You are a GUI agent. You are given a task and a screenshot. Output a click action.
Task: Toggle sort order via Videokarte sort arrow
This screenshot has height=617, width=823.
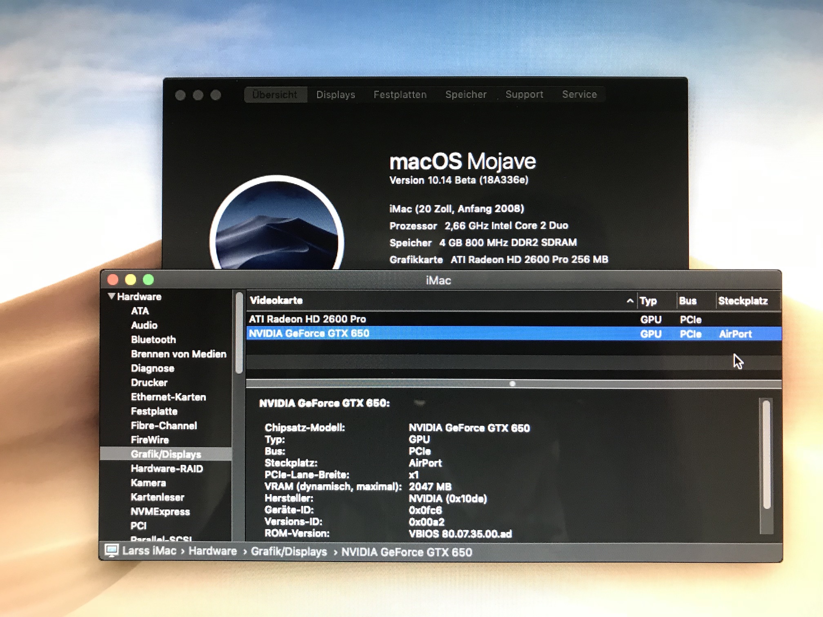(x=630, y=301)
